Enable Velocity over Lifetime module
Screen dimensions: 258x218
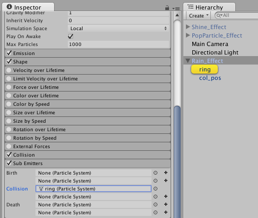click(x=8, y=70)
